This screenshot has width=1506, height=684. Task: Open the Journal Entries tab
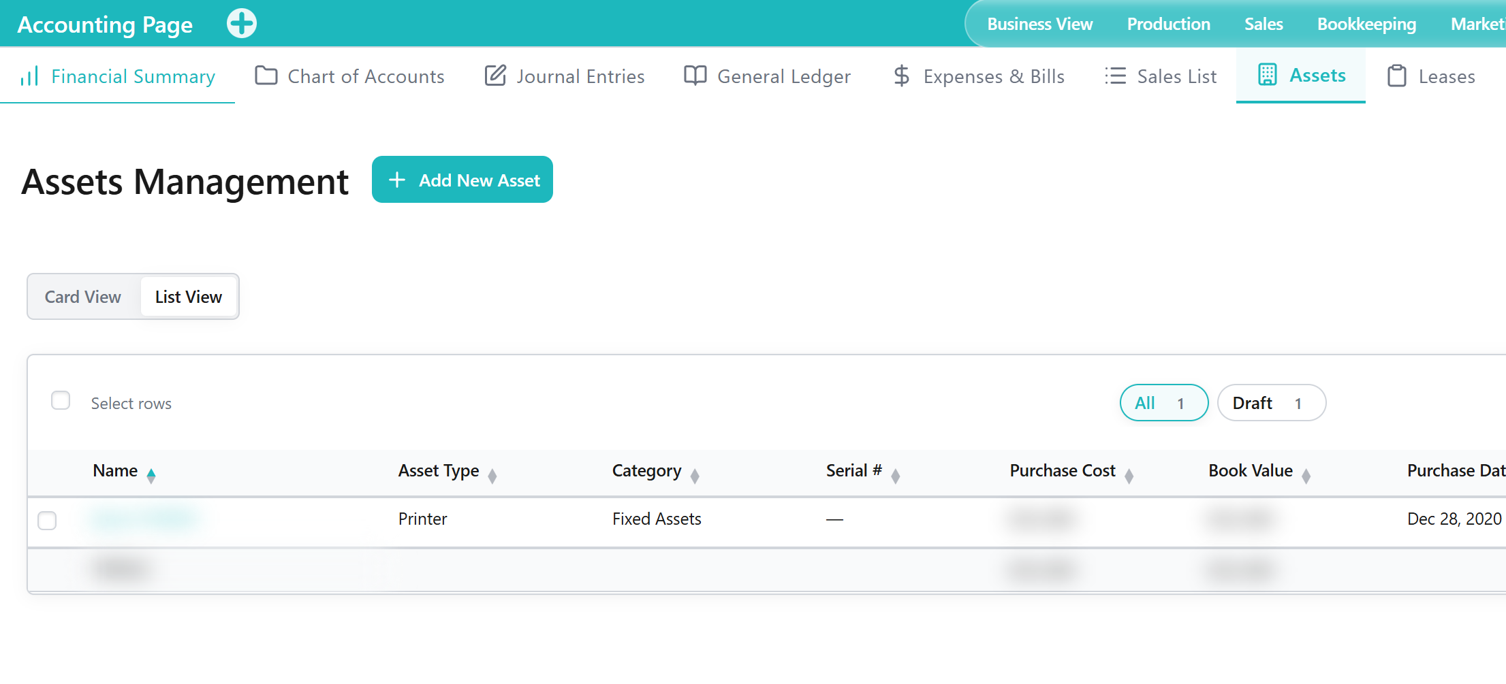tap(565, 76)
